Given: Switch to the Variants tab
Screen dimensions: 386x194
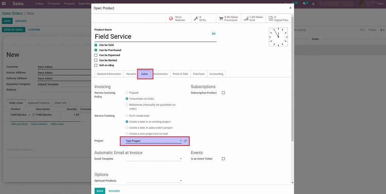Looking at the screenshot, I should pos(131,74).
